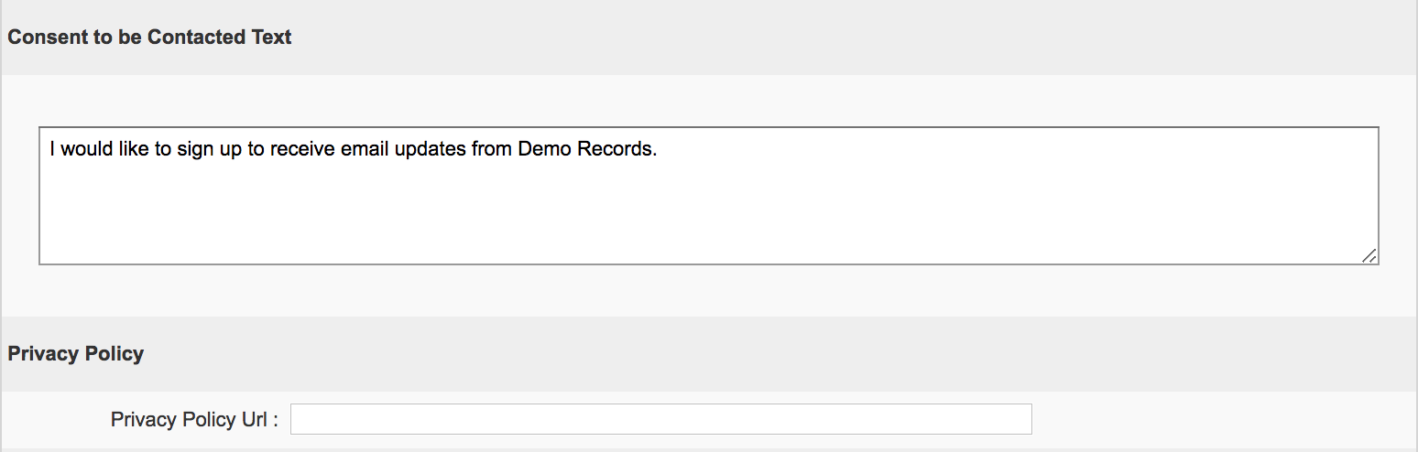This screenshot has width=1418, height=452.
Task: Click the "Privacy Policy Url :" label
Action: pos(194,420)
